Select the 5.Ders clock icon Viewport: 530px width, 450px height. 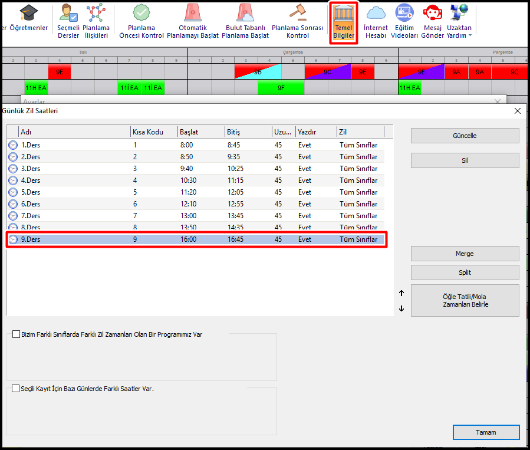(13, 192)
